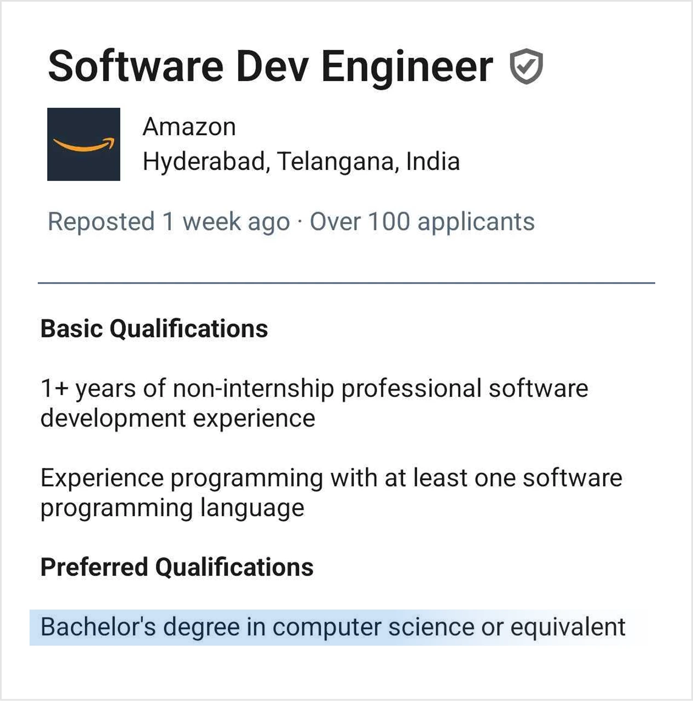Click the dot separator before "Over 100 applicants"

[299, 222]
